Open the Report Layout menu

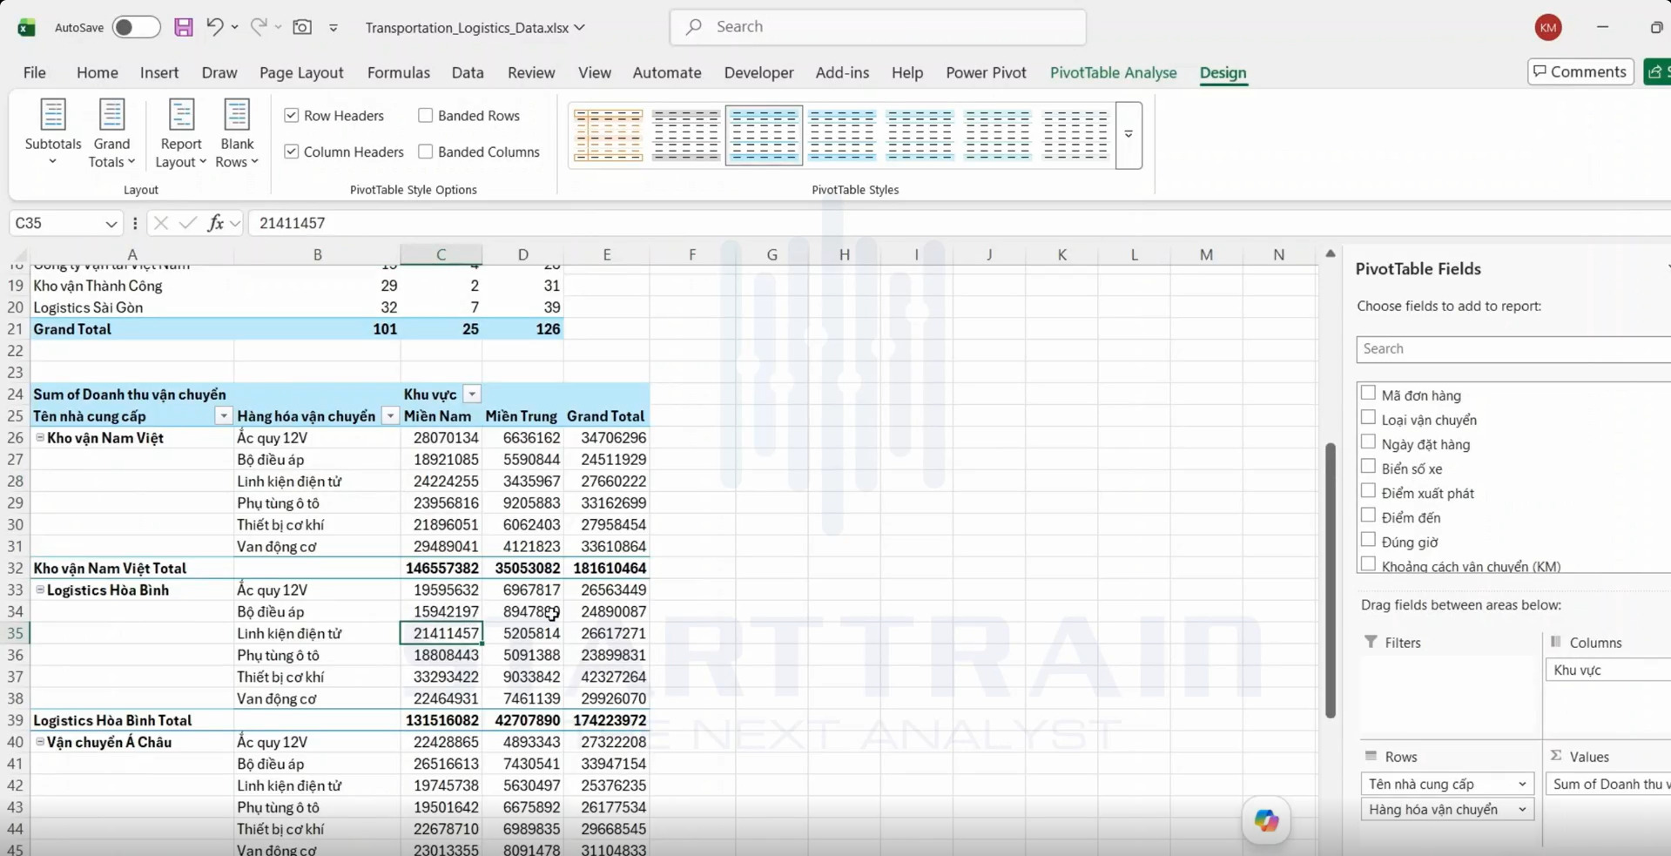[180, 132]
